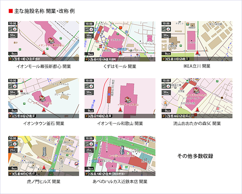Viewport: 242px width, 194px height.
Task: Click the 50m scale button in the イオンタウン釜石 map
Action: click(13, 92)
